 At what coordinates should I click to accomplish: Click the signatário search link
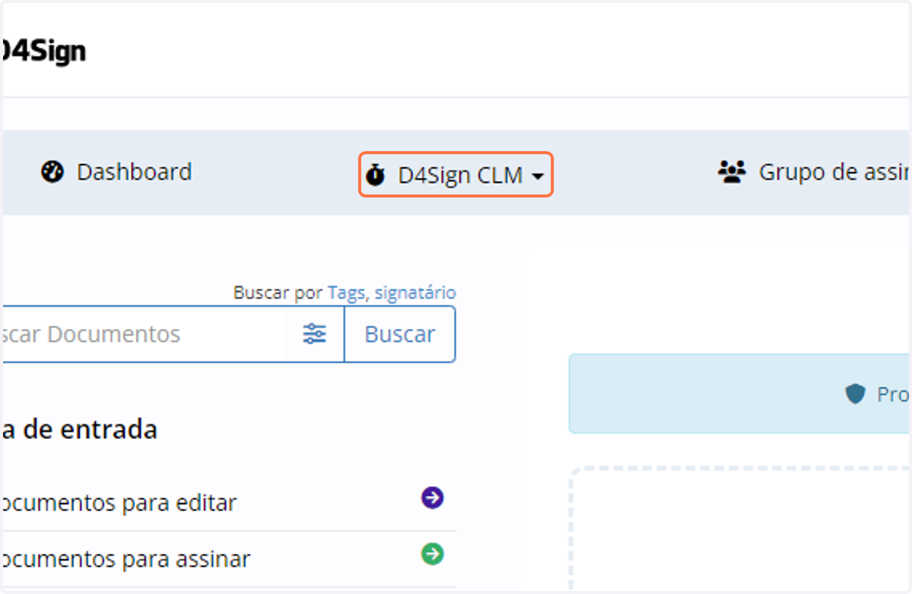pos(415,292)
